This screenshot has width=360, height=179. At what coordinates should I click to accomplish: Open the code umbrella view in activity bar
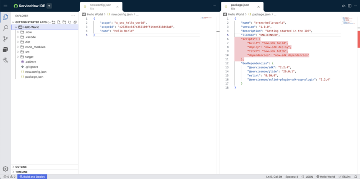(x=5, y=60)
